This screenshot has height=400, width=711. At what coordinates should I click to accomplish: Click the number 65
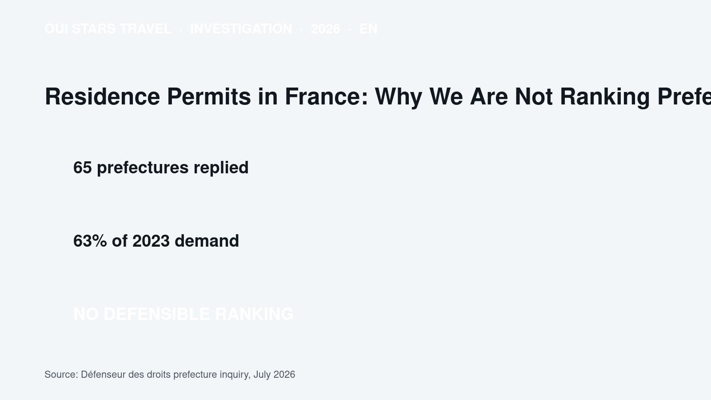click(83, 168)
